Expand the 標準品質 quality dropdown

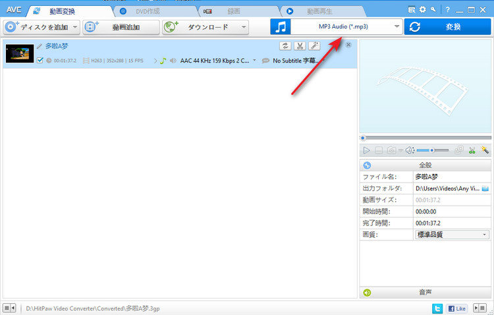(x=452, y=235)
